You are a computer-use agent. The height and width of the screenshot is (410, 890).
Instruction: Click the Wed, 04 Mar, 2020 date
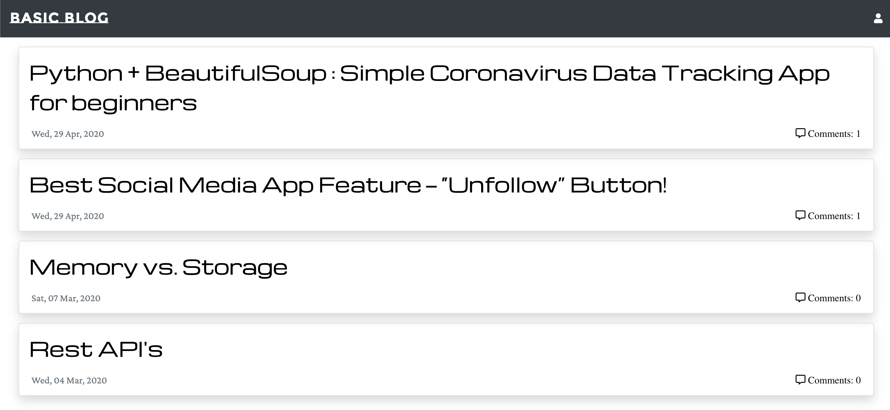pos(69,381)
